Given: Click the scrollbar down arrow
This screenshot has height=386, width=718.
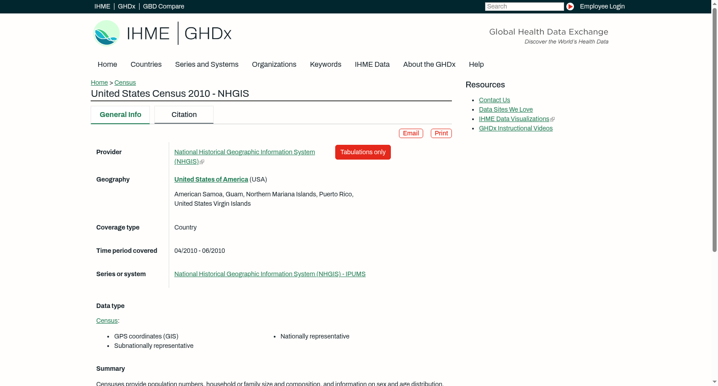Looking at the screenshot, I should point(715,382).
